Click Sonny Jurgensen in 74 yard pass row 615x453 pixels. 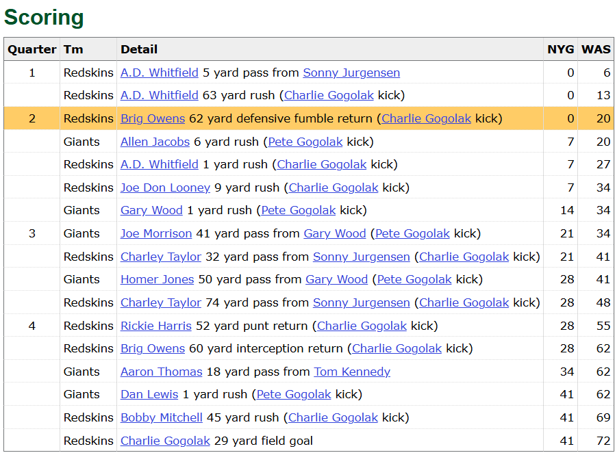point(361,302)
